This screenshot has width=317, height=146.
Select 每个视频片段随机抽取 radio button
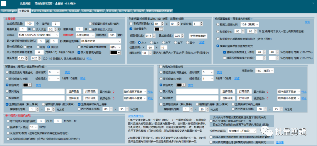[x=8, y=121]
